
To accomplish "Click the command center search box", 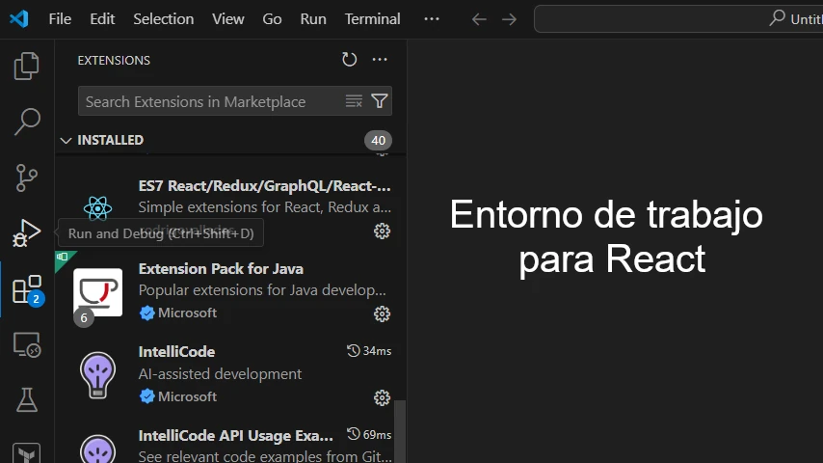I will (678, 19).
